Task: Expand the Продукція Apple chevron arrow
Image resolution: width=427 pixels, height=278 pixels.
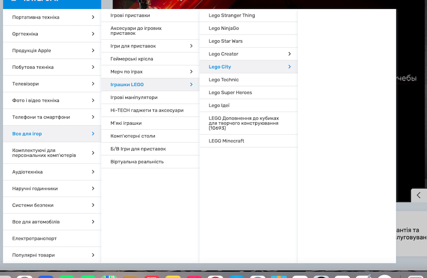Action: click(x=93, y=50)
